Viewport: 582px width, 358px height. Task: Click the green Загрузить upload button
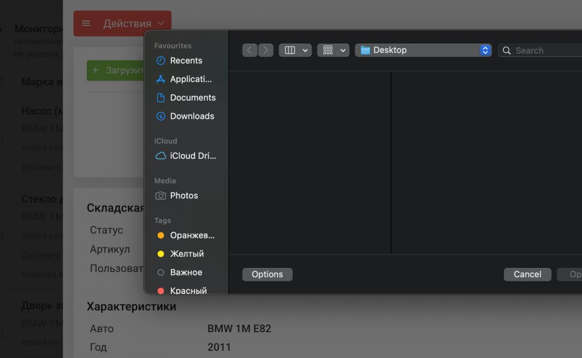(115, 70)
